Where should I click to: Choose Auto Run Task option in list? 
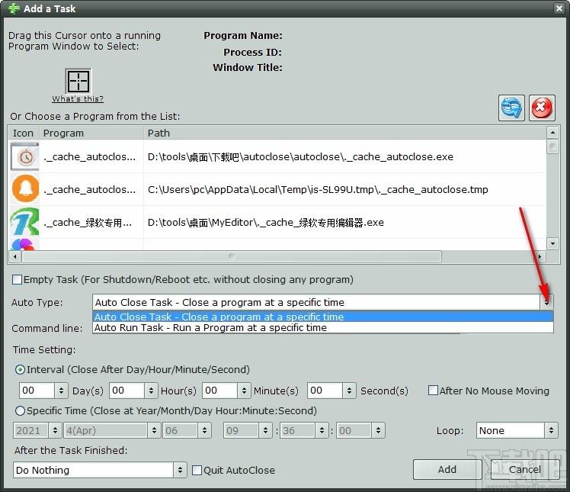(323, 327)
